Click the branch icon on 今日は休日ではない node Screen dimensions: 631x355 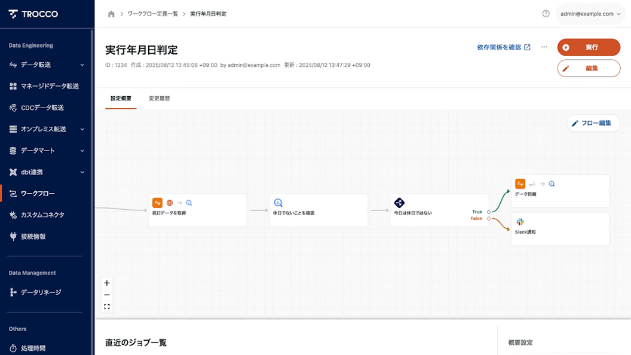[399, 203]
